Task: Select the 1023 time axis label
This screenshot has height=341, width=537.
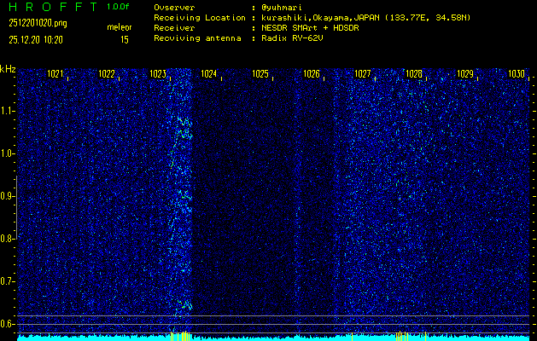Action: coord(158,73)
